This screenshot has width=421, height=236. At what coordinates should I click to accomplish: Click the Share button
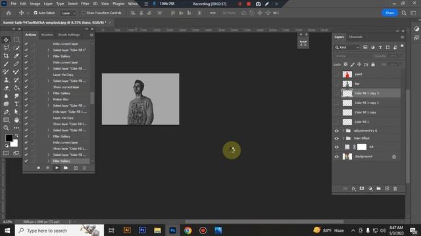[x=389, y=13]
